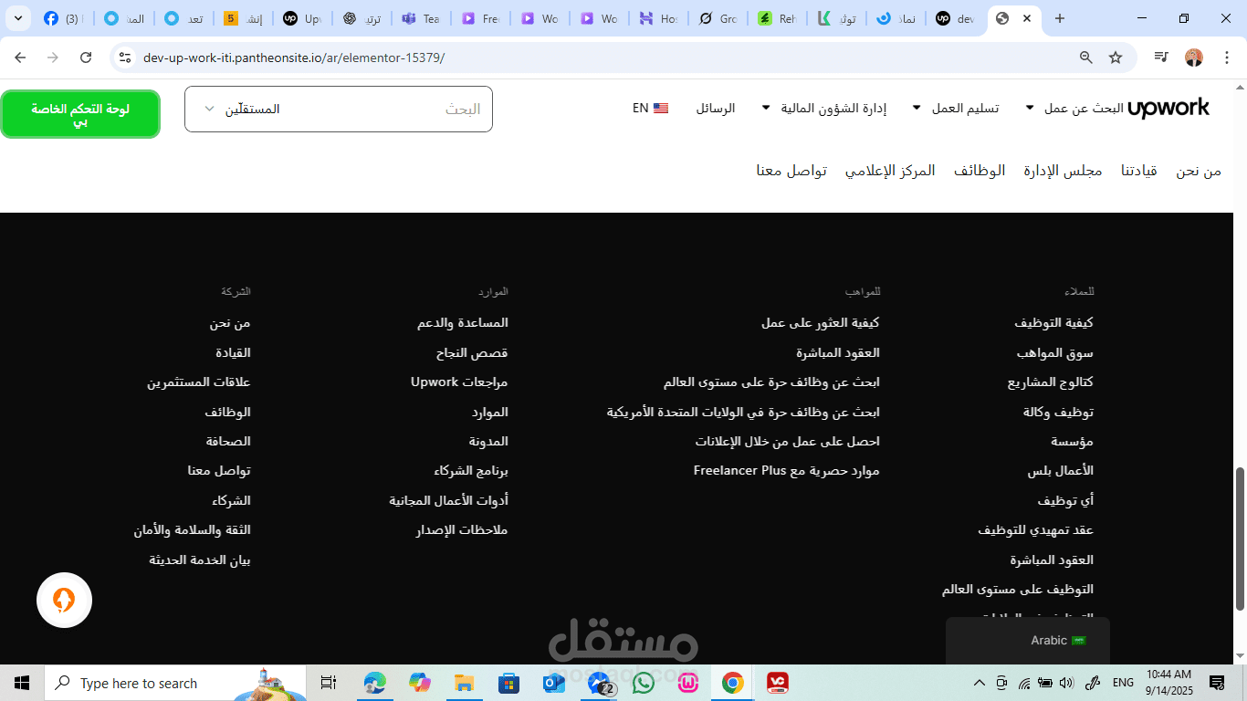The image size is (1247, 701).
Task: Click the Upwork logo in header
Action: [1168, 108]
